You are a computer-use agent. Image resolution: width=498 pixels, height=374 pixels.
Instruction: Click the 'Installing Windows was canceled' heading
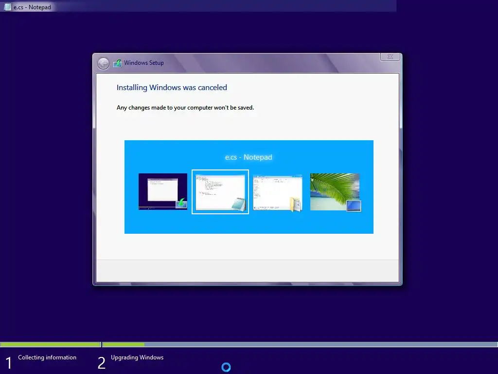point(172,88)
